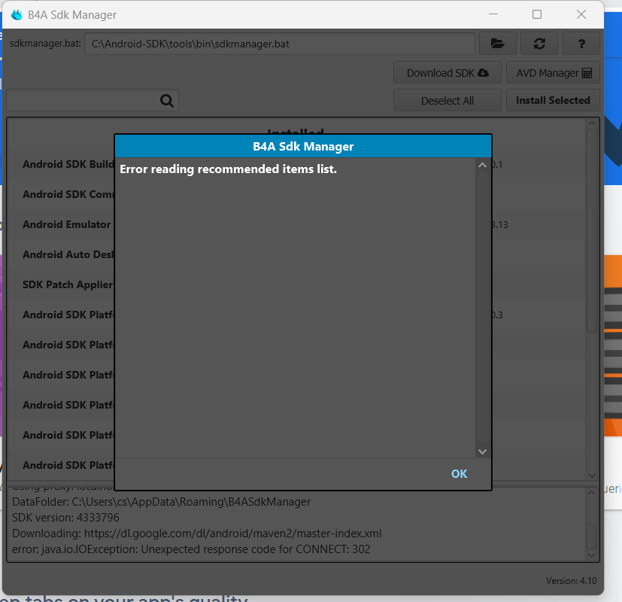Click log panel scroll up arrow
The image size is (622, 602).
pyautogui.click(x=591, y=492)
